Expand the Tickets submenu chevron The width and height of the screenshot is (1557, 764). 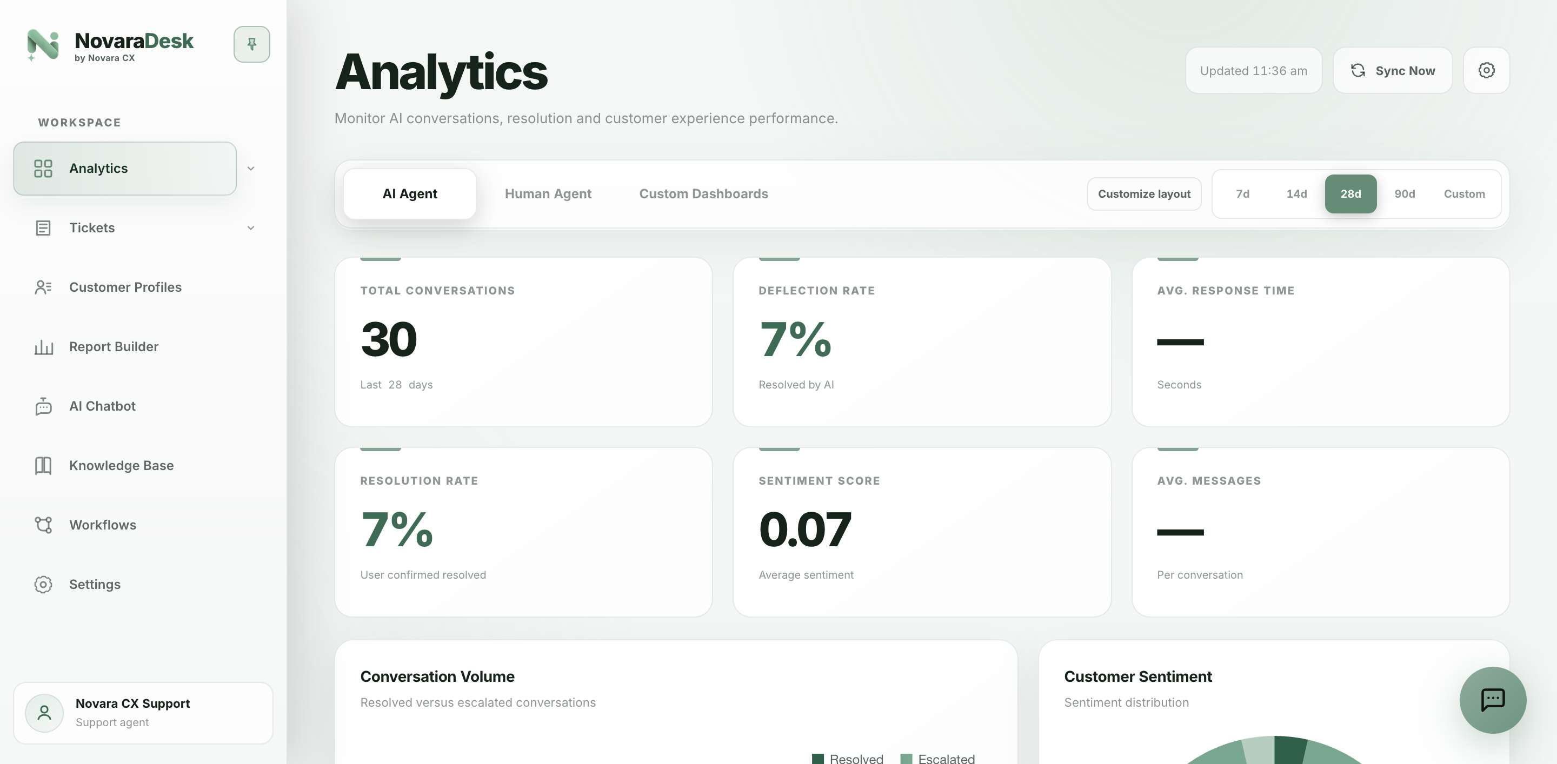coord(251,227)
